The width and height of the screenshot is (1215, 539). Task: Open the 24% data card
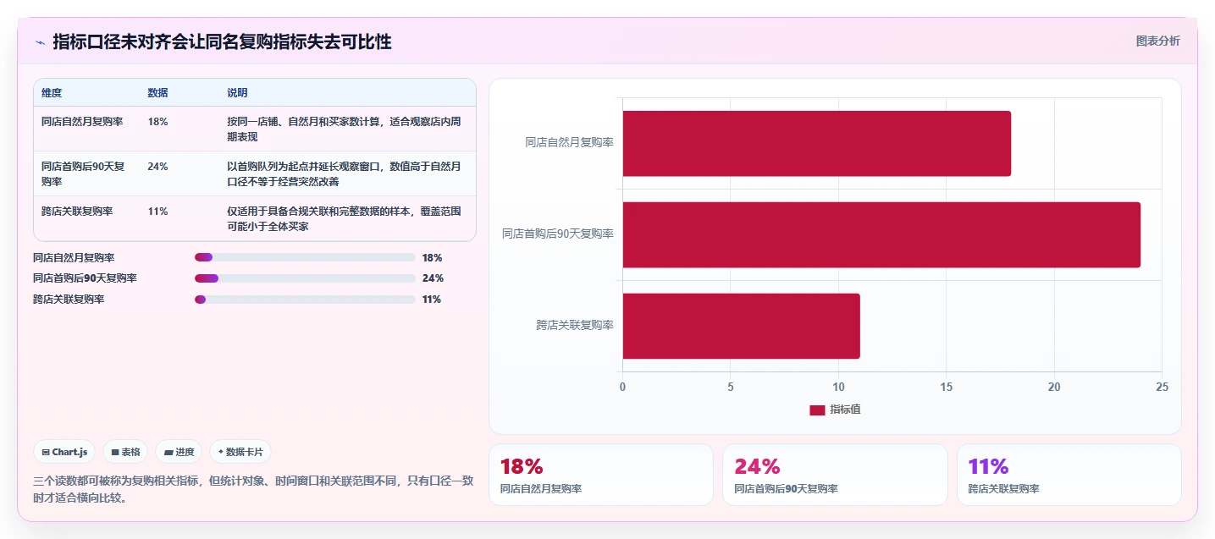[835, 475]
